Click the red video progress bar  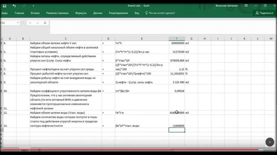(130, 150)
